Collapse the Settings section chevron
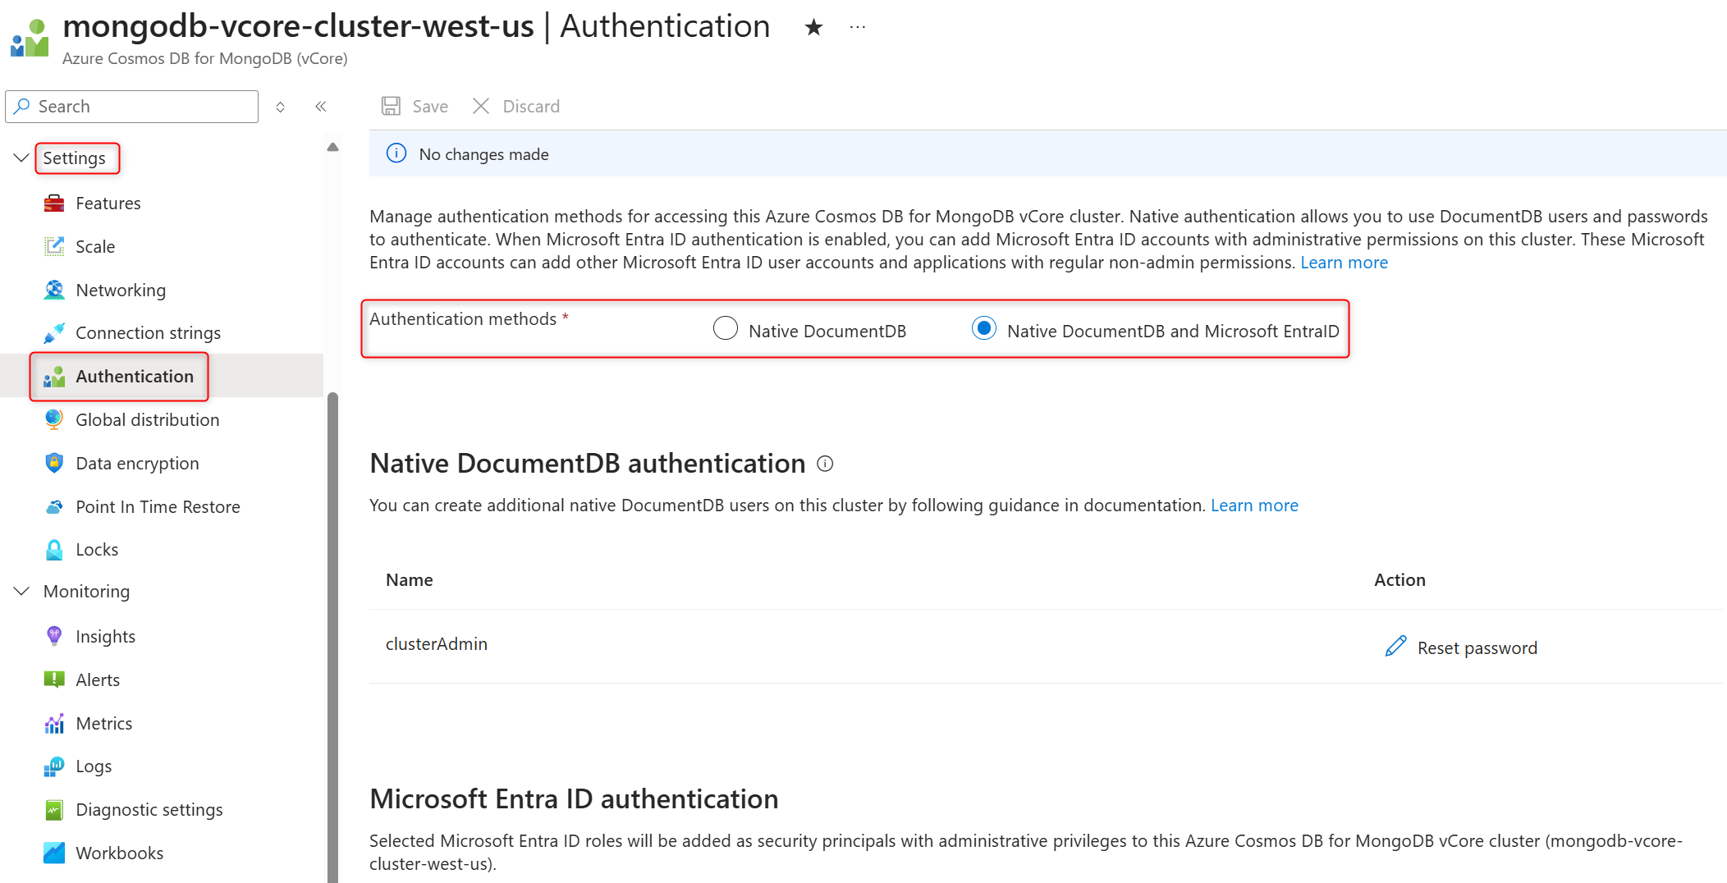The height and width of the screenshot is (883, 1727). [21, 158]
